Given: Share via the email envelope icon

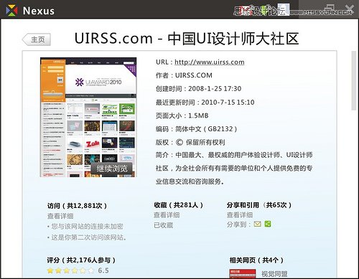Looking at the screenshot, I should click(x=257, y=224).
